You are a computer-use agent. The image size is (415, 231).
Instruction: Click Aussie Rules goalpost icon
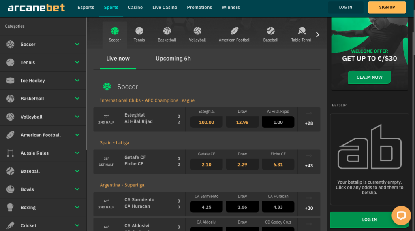[10, 153]
